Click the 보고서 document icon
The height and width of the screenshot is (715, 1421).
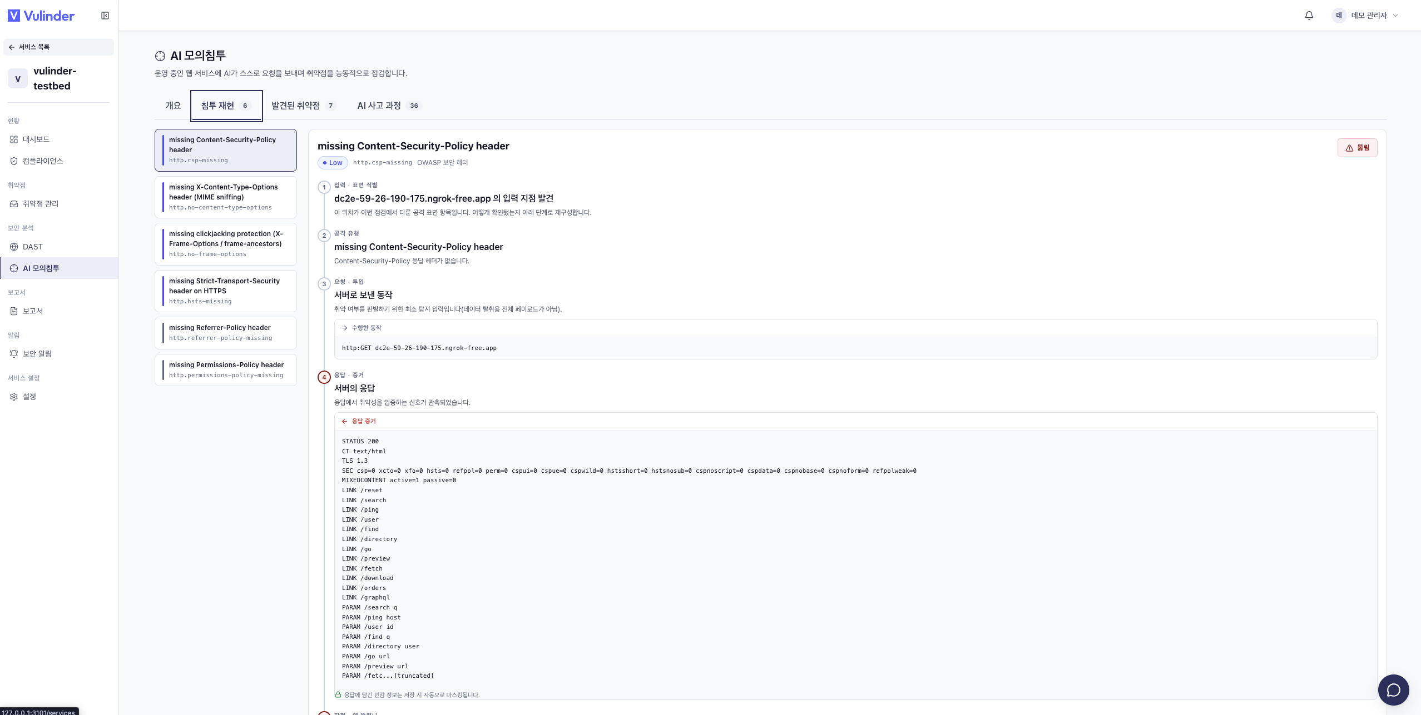(x=14, y=311)
